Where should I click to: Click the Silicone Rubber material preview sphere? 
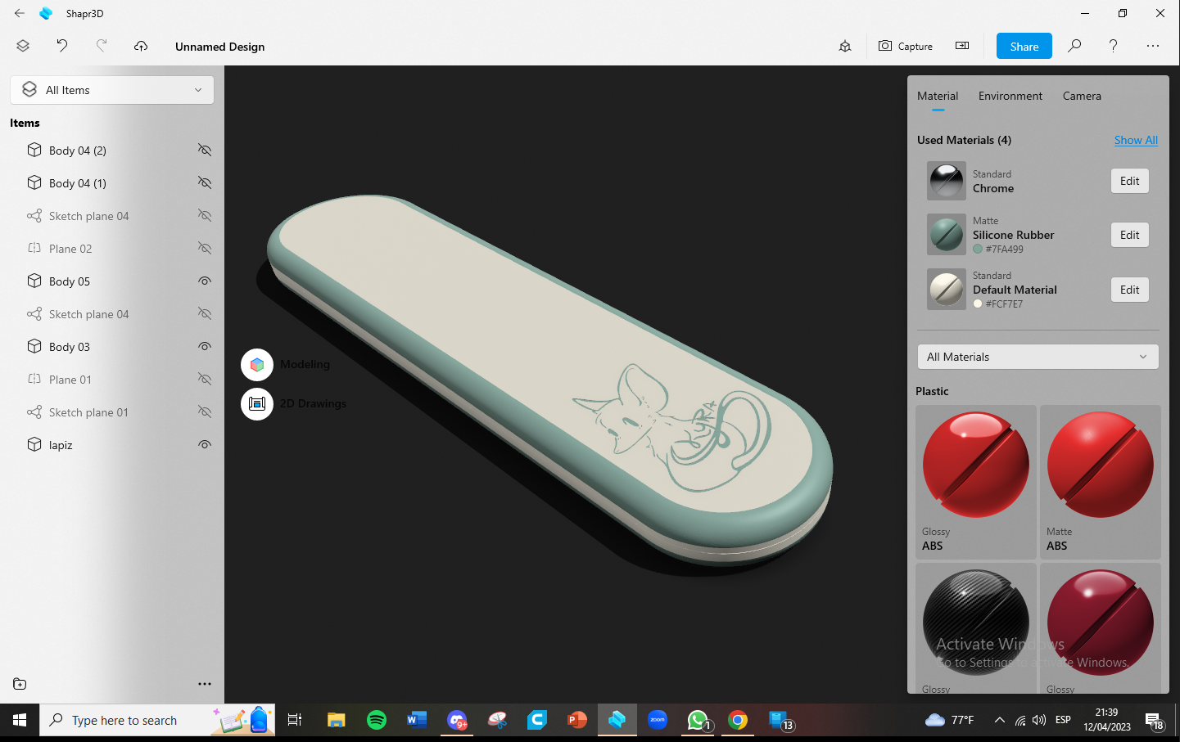pos(947,235)
